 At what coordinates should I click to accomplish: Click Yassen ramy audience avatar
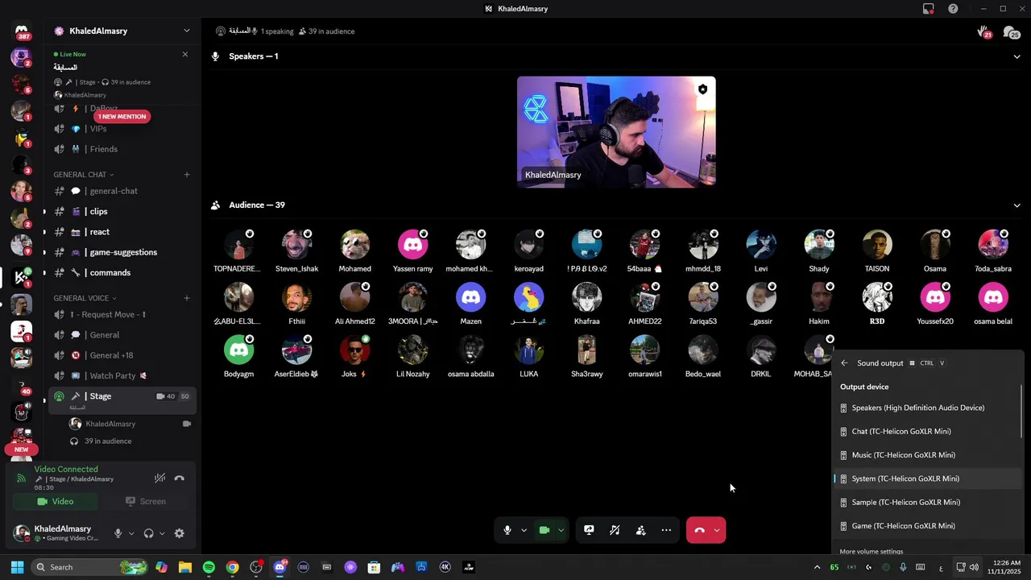pos(412,244)
